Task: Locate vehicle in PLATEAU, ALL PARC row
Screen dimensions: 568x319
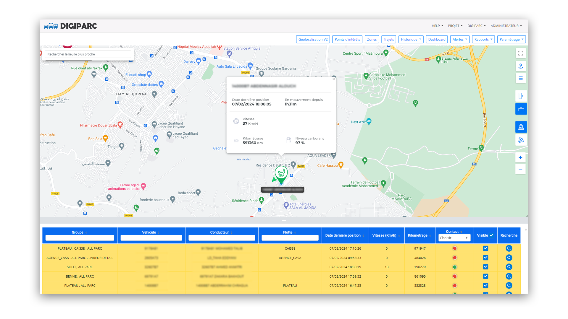Action: point(509,286)
